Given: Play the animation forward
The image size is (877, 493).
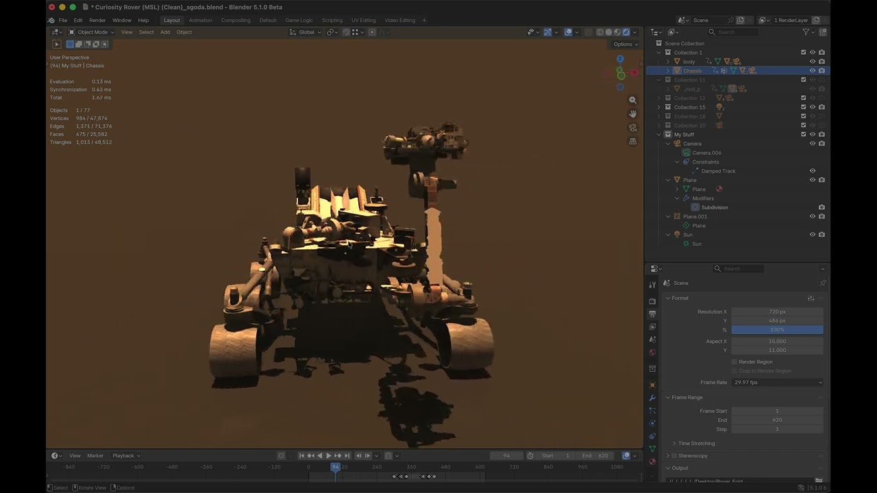Looking at the screenshot, I should tap(328, 455).
